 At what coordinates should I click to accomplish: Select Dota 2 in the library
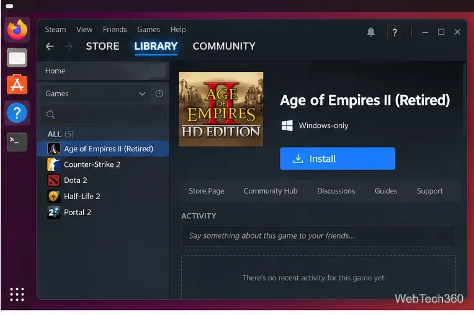103,180
